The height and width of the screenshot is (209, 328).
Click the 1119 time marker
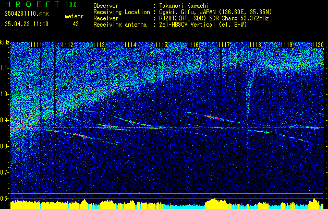pos(287,45)
